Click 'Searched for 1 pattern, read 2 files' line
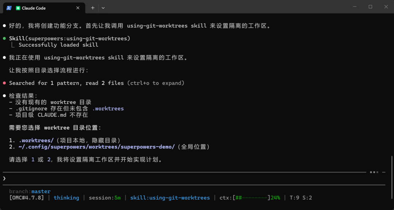394x210 pixels. click(x=66, y=83)
